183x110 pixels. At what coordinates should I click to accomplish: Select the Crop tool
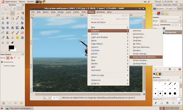pos(17,23)
